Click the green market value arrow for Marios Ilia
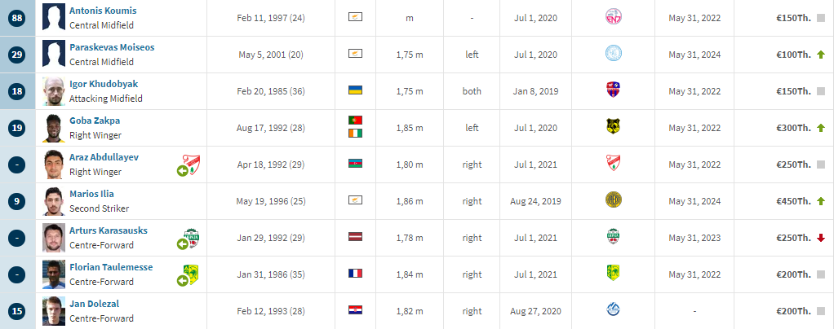This screenshot has width=834, height=329. [821, 201]
